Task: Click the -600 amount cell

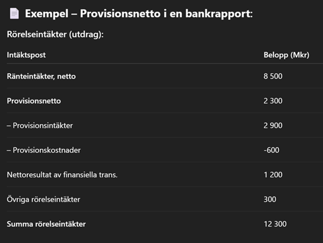Action: click(271, 150)
